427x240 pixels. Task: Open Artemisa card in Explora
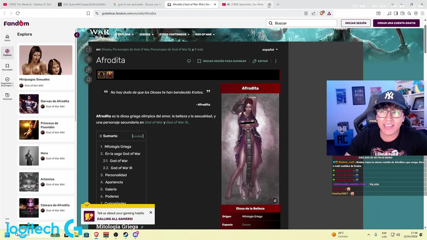click(x=46, y=182)
